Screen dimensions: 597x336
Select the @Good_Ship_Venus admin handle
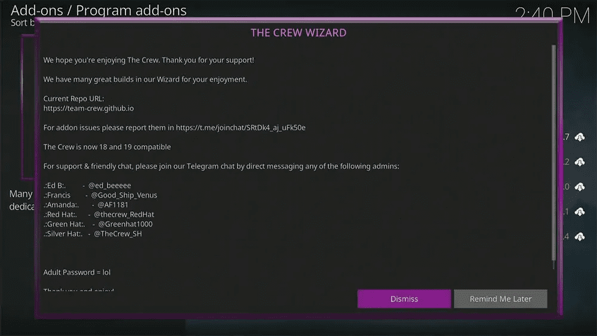(124, 195)
